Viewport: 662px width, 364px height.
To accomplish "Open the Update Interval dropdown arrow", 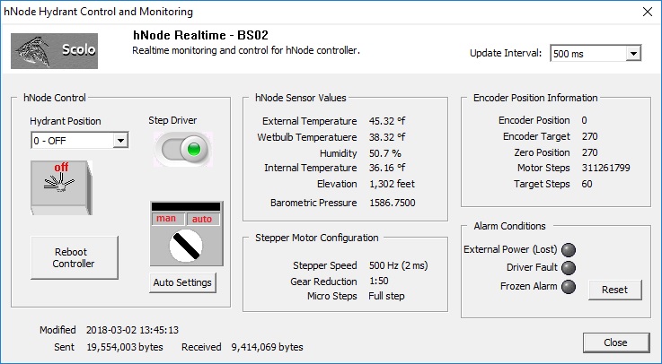I will coord(633,54).
